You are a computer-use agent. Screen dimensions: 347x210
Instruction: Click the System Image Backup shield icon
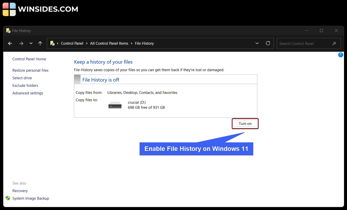[x=8, y=198]
